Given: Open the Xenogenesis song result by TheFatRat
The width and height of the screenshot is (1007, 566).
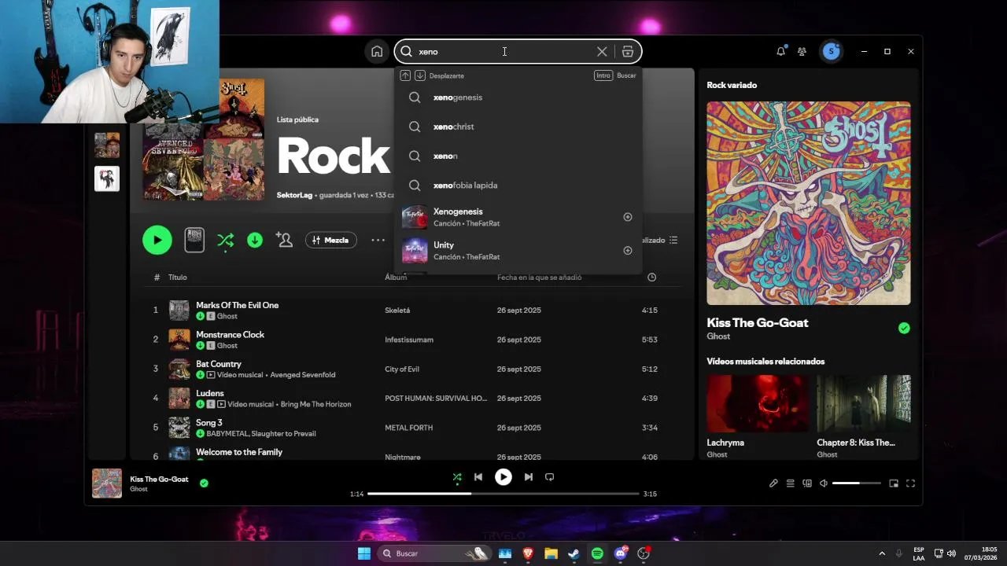Looking at the screenshot, I should click(518, 217).
